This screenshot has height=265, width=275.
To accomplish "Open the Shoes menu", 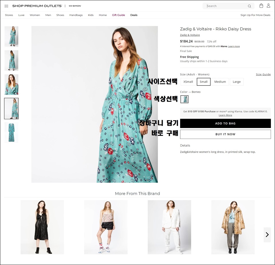I will coord(60,15).
